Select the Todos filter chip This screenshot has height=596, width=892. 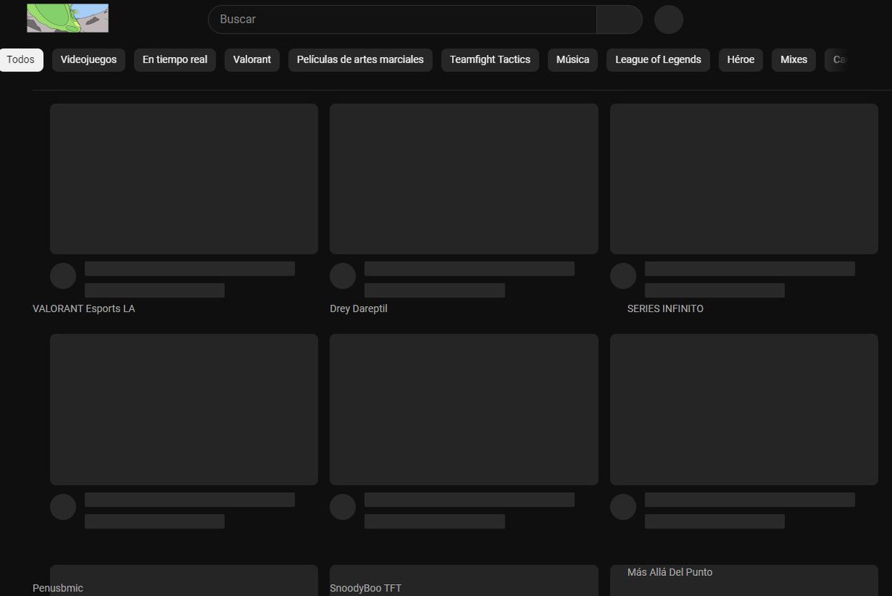pos(21,59)
